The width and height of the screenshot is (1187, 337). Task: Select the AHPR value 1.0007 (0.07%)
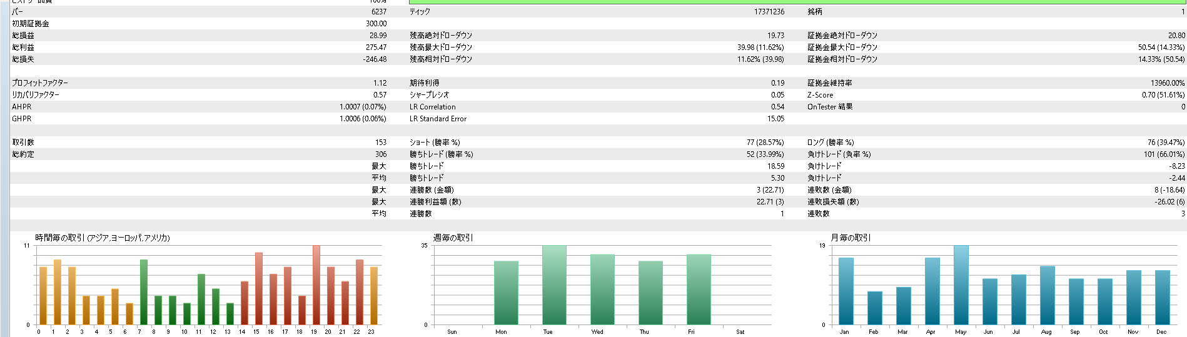click(363, 107)
